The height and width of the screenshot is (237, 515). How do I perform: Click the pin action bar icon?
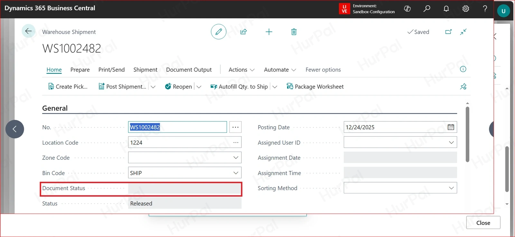[463, 87]
